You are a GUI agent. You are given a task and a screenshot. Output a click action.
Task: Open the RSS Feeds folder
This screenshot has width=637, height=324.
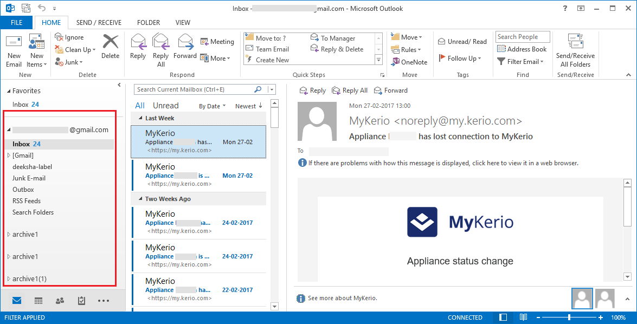click(x=27, y=200)
